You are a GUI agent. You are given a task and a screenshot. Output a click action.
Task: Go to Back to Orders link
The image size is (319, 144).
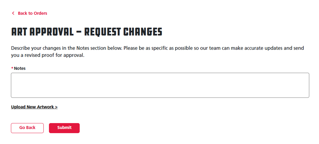pyautogui.click(x=32, y=13)
